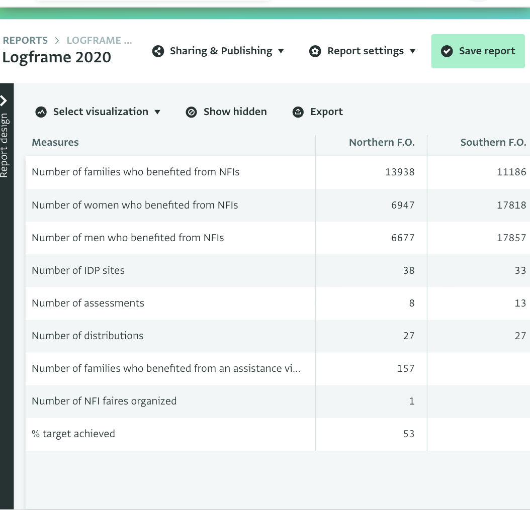Click the Export upload icon

click(298, 112)
